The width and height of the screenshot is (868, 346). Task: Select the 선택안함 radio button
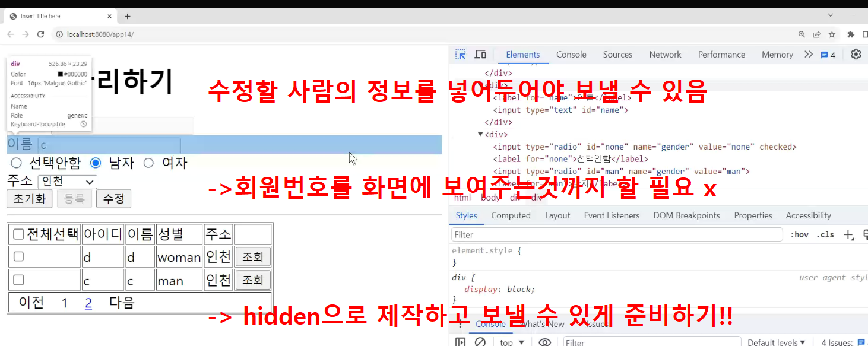(x=16, y=163)
